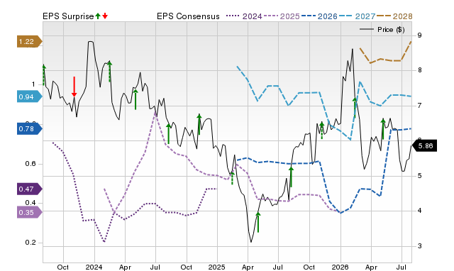
Task: Click the '8' tick on the right price axis
Action: tap(419, 70)
